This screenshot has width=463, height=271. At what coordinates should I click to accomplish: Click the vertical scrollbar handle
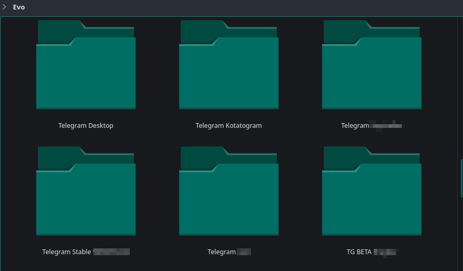[x=461, y=178]
